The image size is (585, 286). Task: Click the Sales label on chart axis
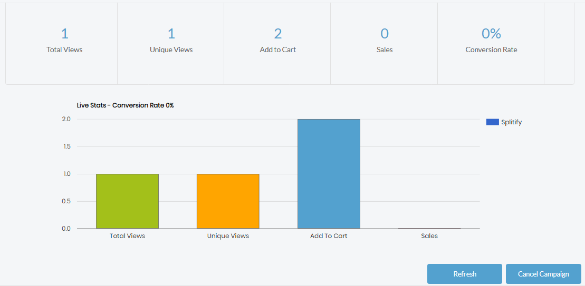pos(429,236)
